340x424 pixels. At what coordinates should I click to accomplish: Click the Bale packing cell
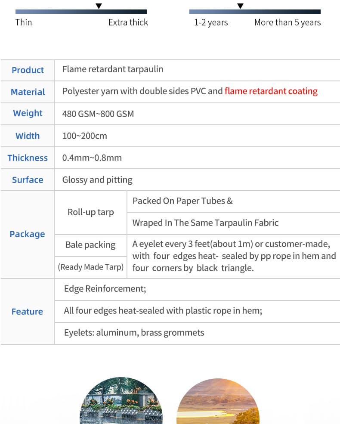(91, 245)
